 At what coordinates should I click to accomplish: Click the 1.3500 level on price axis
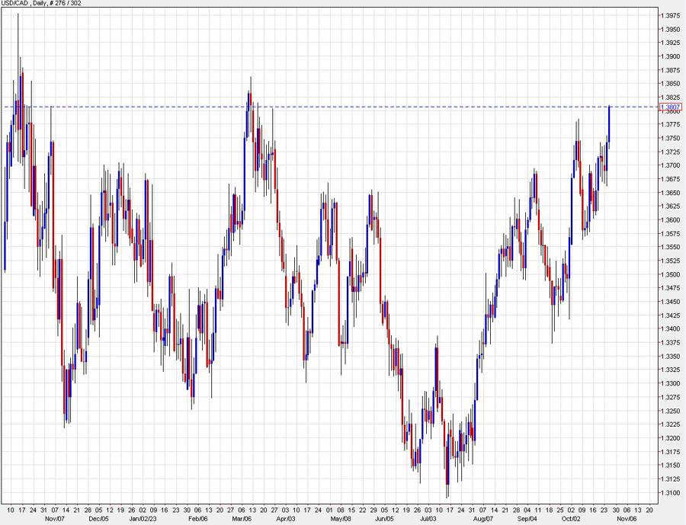coord(672,274)
